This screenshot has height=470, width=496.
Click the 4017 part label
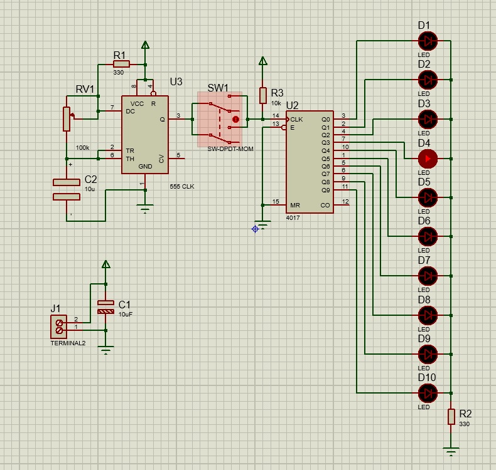pos(293,218)
